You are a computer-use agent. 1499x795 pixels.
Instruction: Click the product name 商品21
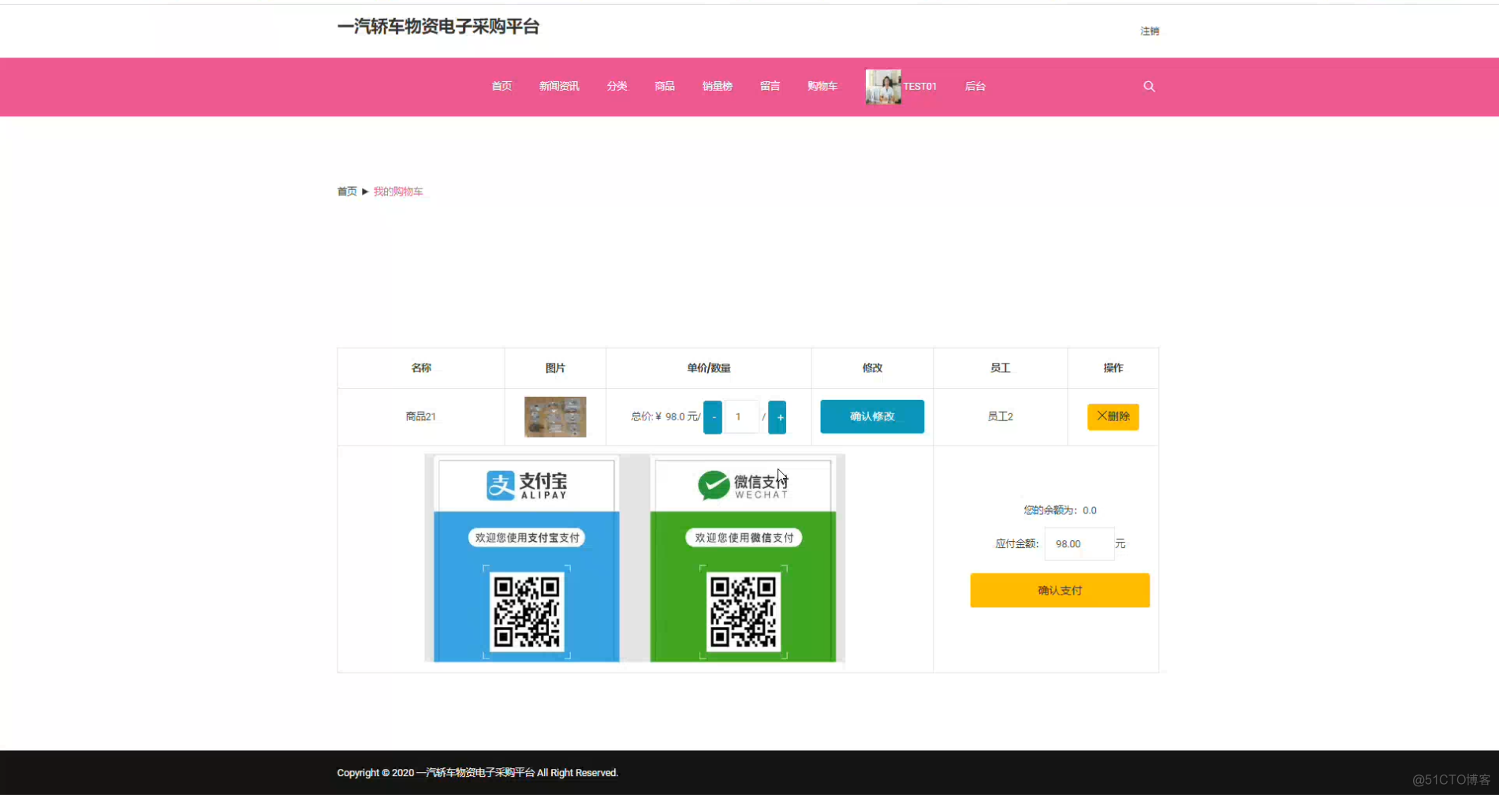(421, 416)
